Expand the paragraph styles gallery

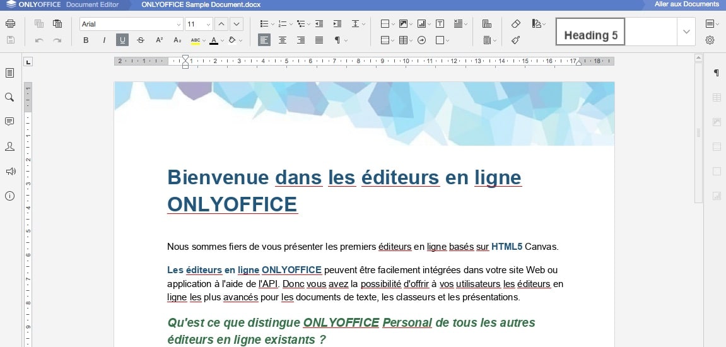686,32
